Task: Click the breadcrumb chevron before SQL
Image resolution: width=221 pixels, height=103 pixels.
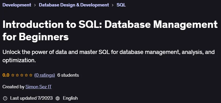Action: (x=113, y=5)
